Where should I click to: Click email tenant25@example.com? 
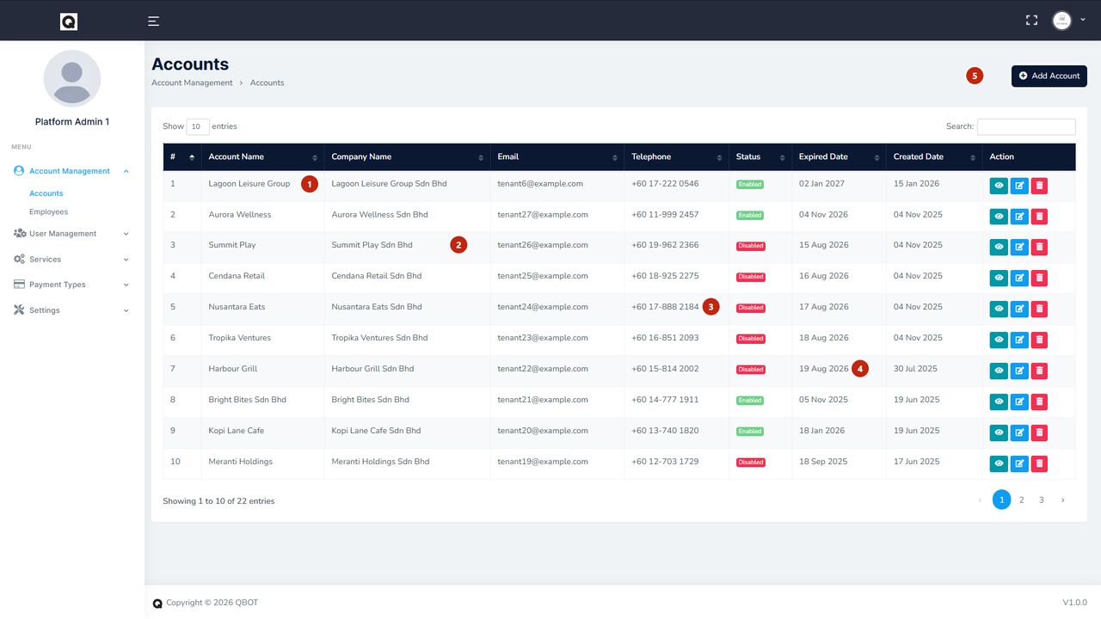(543, 276)
